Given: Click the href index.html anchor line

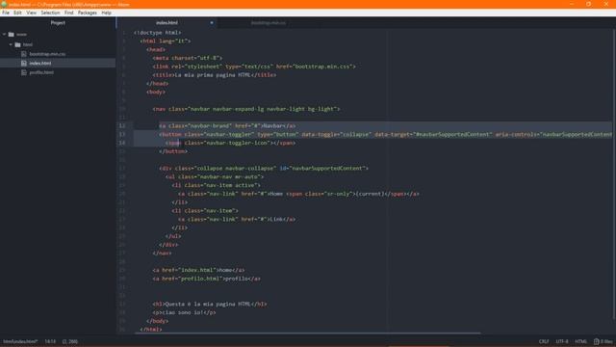Looking at the screenshot, I should (199, 270).
